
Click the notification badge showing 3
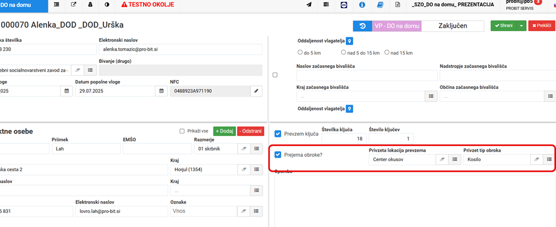click(538, 2)
